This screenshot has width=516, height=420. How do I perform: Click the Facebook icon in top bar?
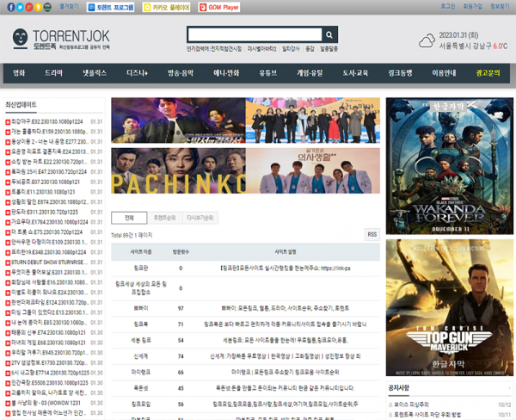click(8, 7)
